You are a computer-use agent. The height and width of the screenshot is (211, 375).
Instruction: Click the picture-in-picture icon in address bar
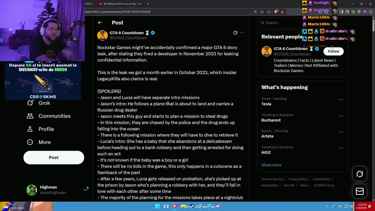pyautogui.click(x=262, y=12)
